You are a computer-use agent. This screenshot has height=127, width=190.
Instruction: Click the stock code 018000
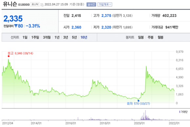pyautogui.click(x=24, y=5)
